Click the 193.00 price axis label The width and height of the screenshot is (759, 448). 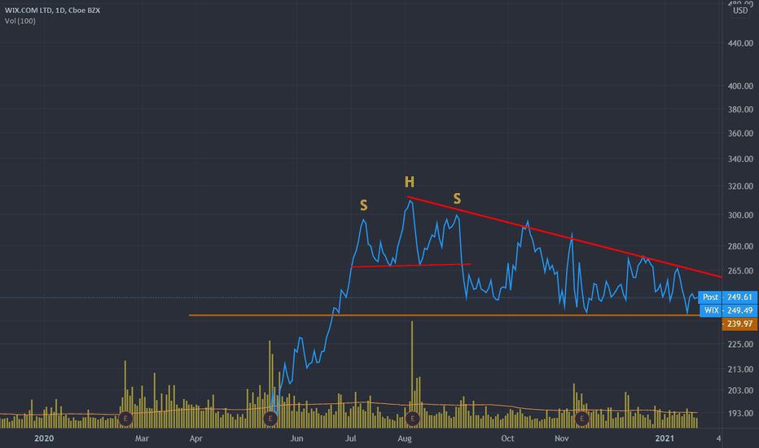point(740,413)
